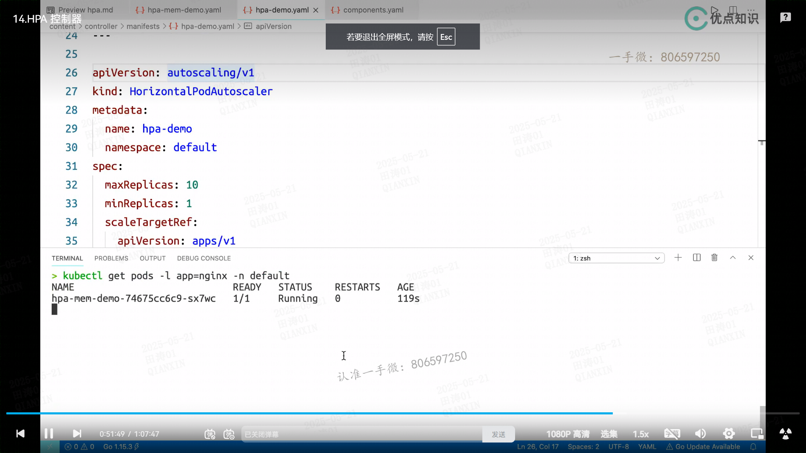This screenshot has height=453, width=806.
Task: Change the 1.5x playback speed
Action: coord(641,434)
